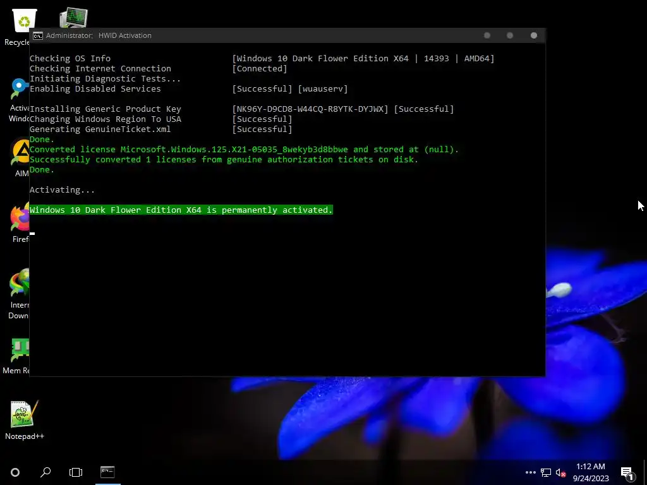Click the '[wuauserv]' service text
This screenshot has height=485, width=647.
coord(323,88)
